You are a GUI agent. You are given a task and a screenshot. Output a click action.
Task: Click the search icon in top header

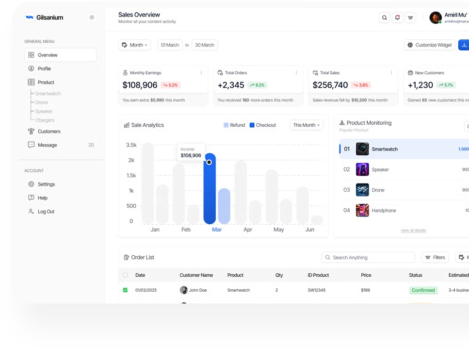[x=385, y=18]
